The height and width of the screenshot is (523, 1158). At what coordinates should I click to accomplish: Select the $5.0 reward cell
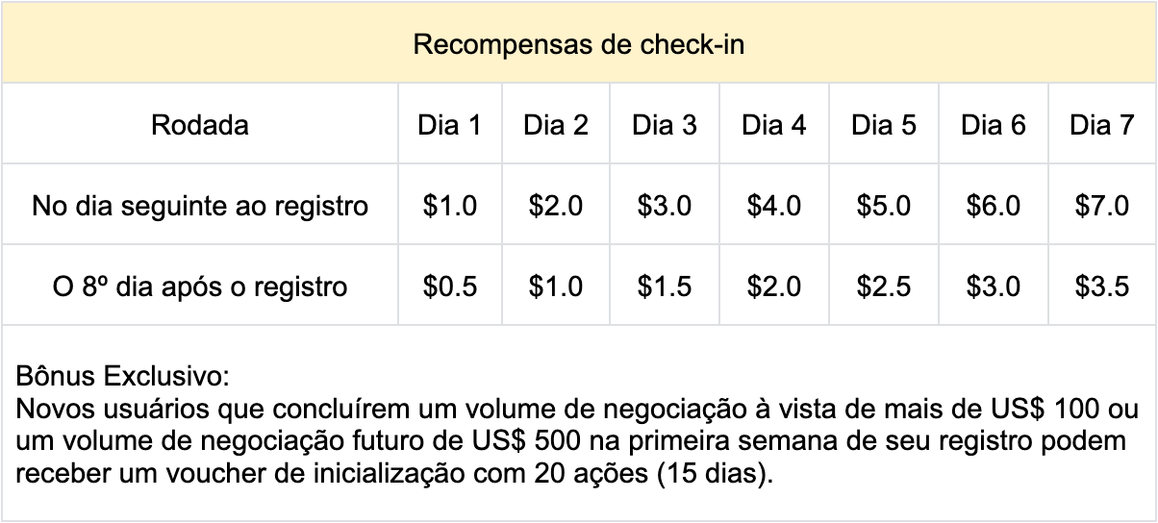[x=884, y=206]
